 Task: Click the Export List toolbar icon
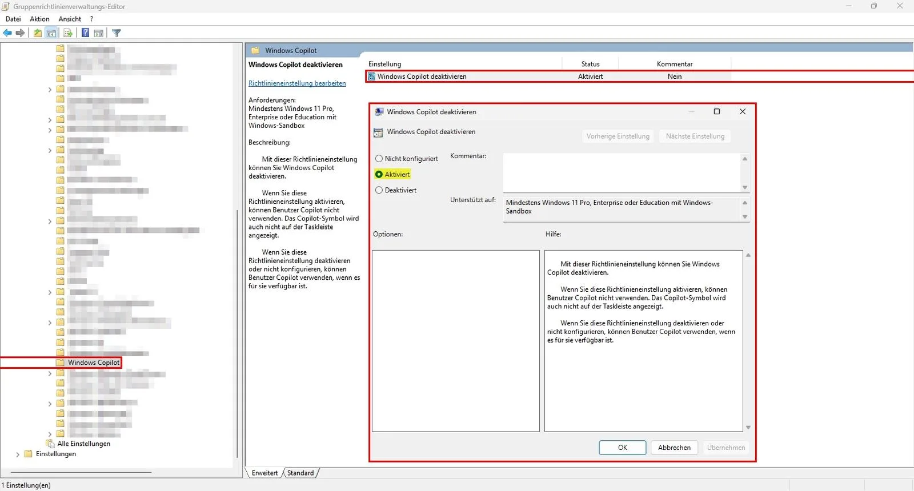[x=68, y=33]
